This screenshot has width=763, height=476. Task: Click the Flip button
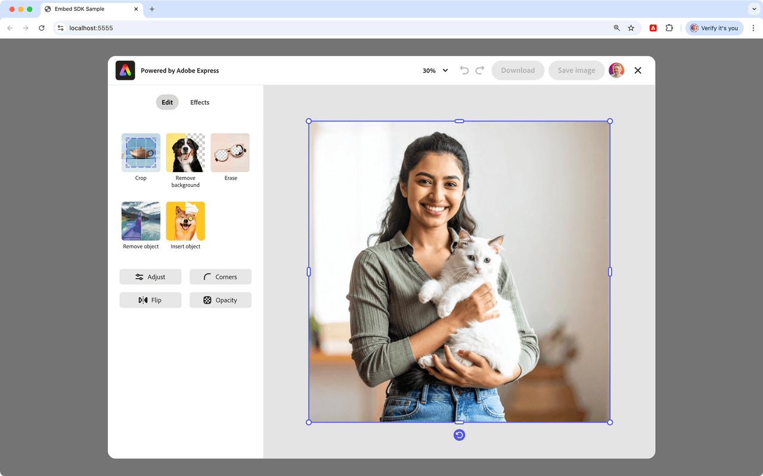coord(150,300)
